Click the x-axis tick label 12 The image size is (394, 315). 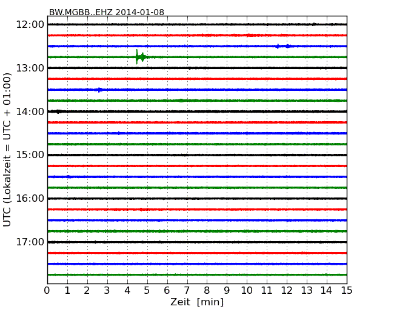pos(287,291)
